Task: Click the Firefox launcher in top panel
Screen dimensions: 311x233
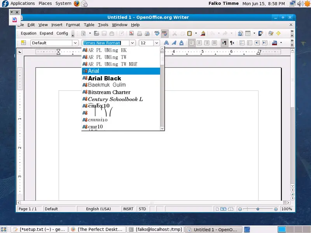Action: [x=77, y=3]
